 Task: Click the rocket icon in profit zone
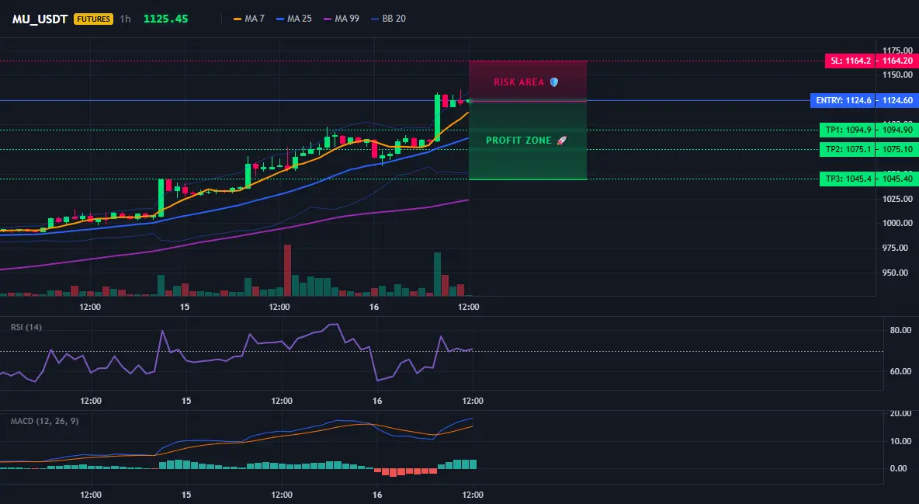[x=561, y=141]
